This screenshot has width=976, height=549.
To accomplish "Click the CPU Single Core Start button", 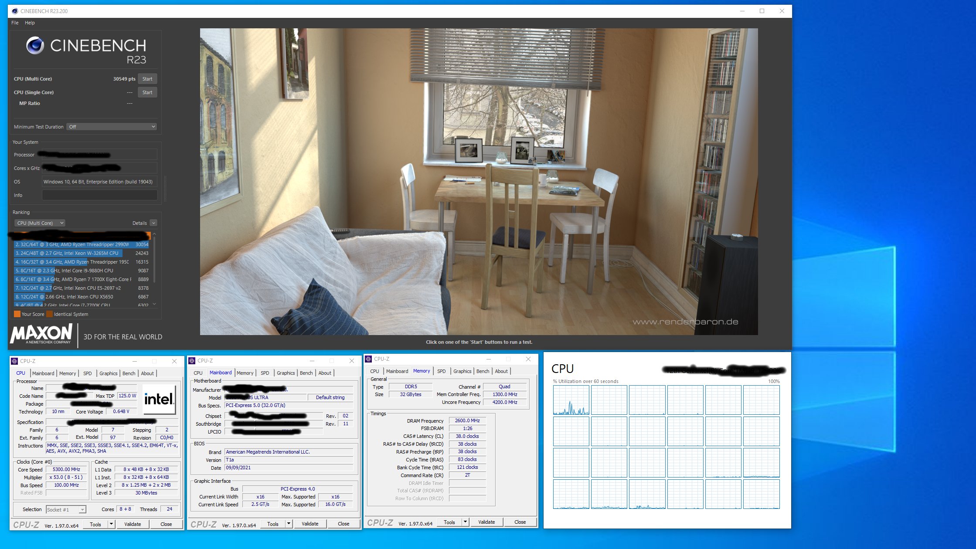I will coord(147,92).
